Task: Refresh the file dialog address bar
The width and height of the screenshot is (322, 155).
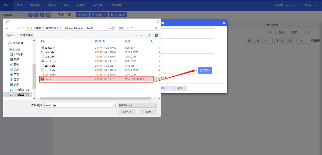Action: click(113, 28)
